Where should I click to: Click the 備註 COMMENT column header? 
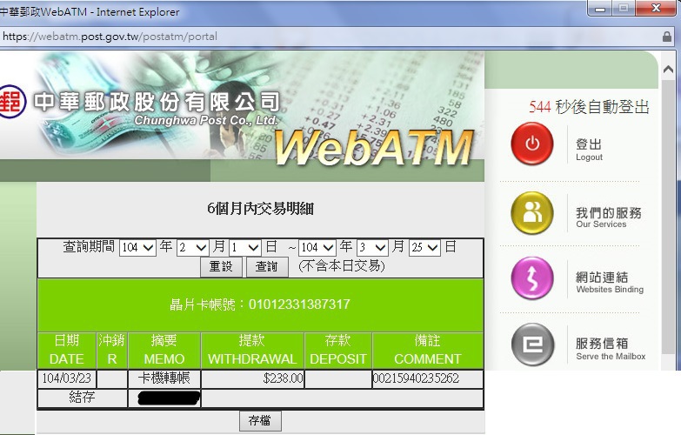428,350
